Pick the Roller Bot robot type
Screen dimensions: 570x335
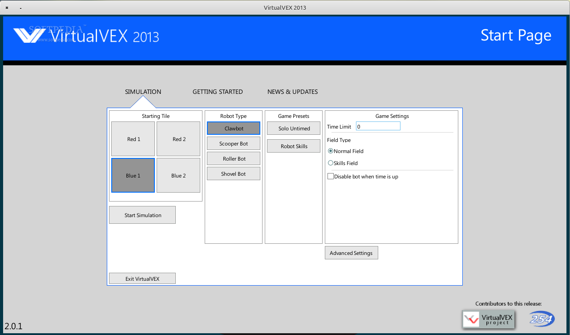click(234, 158)
